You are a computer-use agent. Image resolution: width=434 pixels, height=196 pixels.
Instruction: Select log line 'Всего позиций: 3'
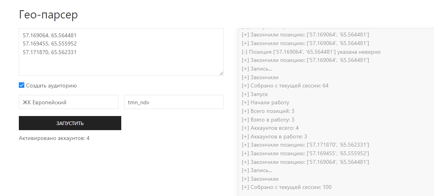tap(268, 111)
